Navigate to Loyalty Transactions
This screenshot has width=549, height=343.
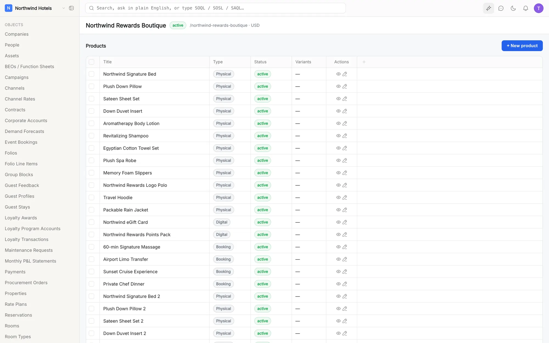[27, 240]
